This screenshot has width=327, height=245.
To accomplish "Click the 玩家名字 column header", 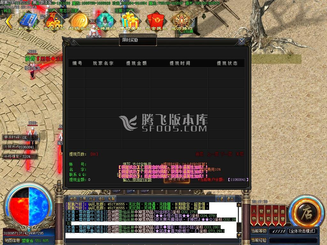I will tap(103, 63).
